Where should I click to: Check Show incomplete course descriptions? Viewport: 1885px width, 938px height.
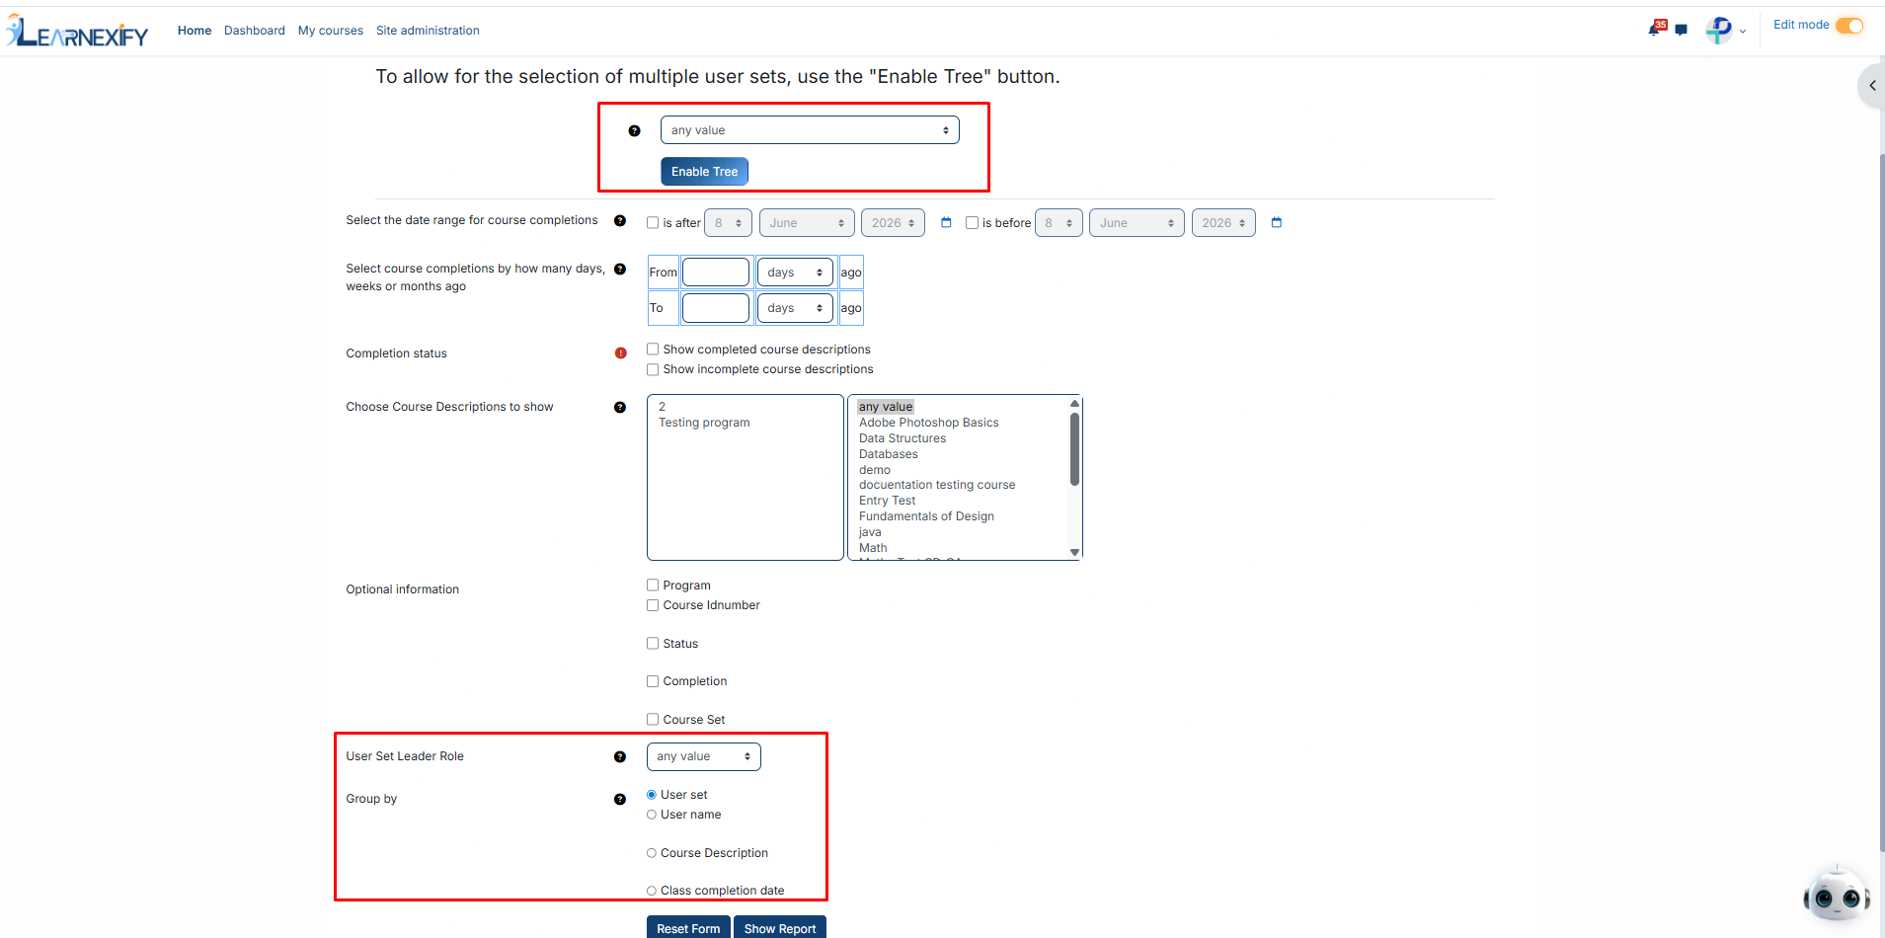tap(653, 369)
